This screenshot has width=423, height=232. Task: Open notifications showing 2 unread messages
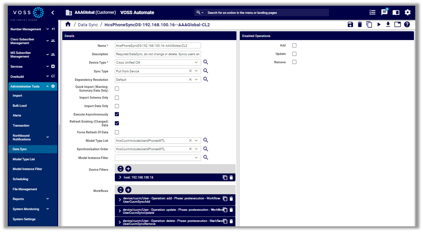click(x=384, y=12)
